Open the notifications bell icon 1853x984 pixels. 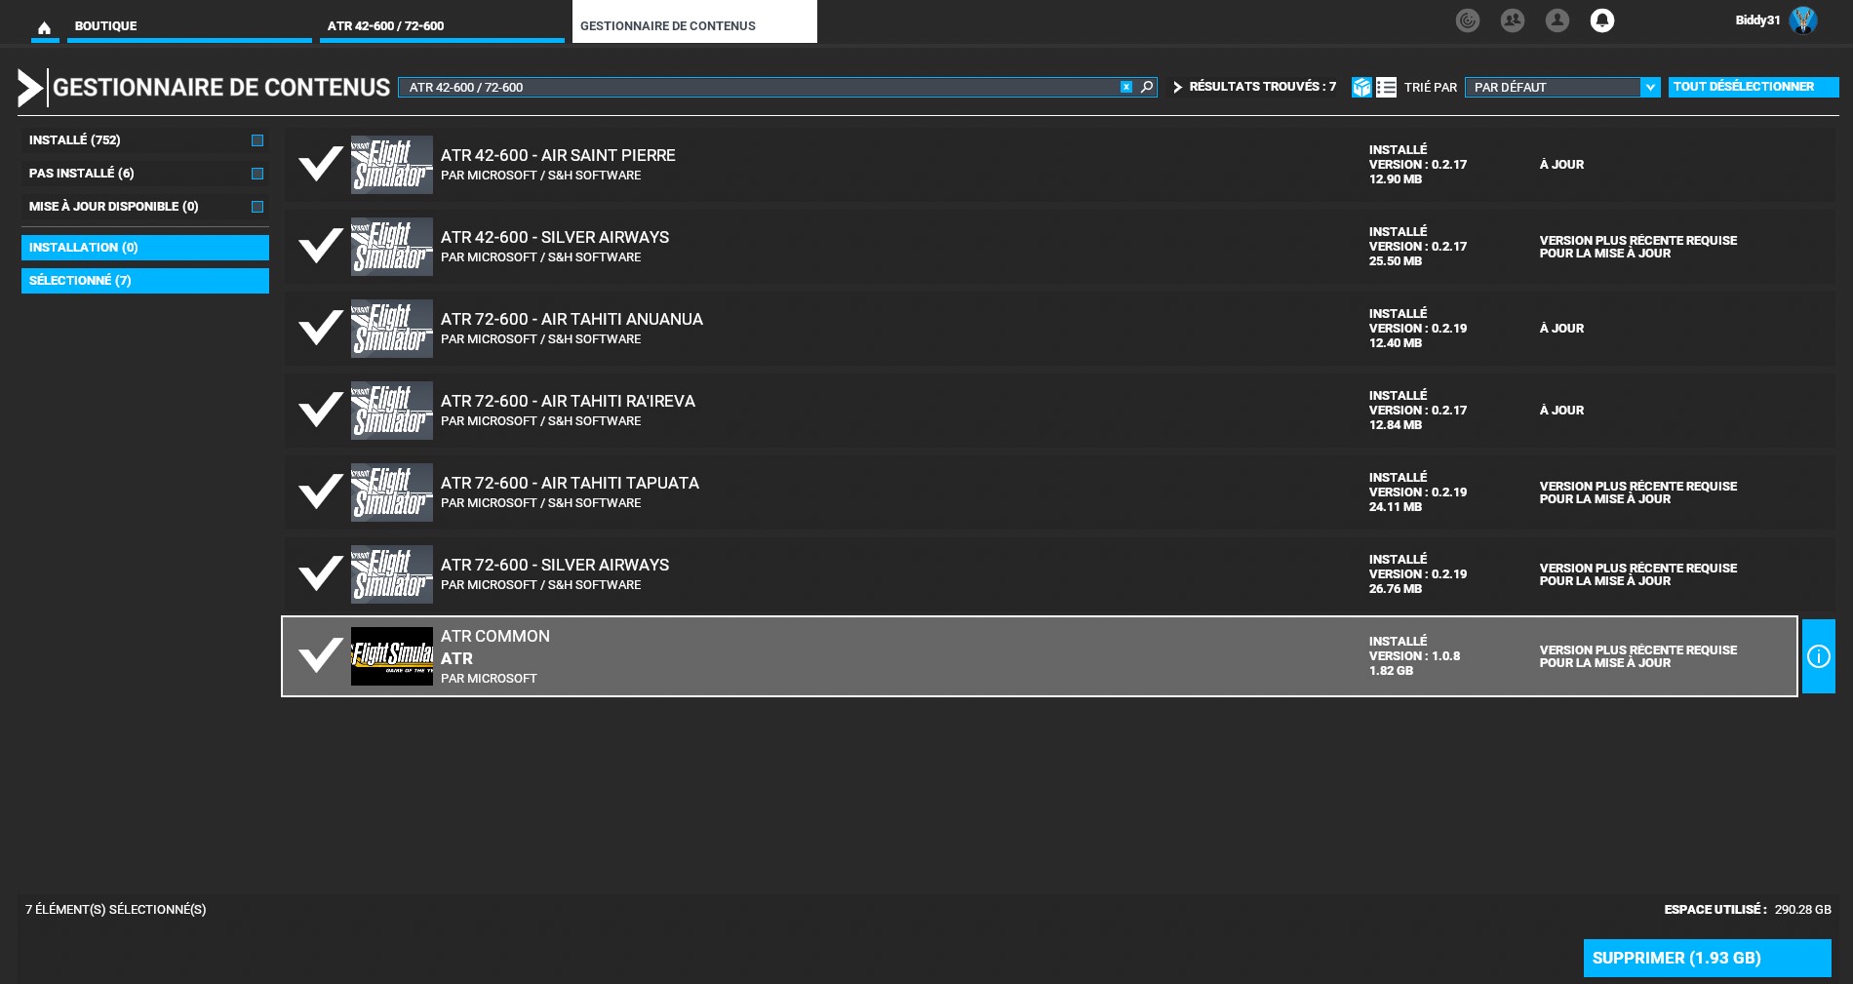tap(1602, 20)
